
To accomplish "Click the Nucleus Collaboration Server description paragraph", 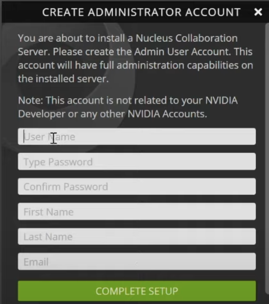I will pyautogui.click(x=135, y=58).
